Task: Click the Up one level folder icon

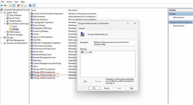Action: [x=10, y=5]
